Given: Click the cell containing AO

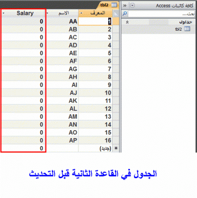Looking at the screenshot, I should coord(62,132).
